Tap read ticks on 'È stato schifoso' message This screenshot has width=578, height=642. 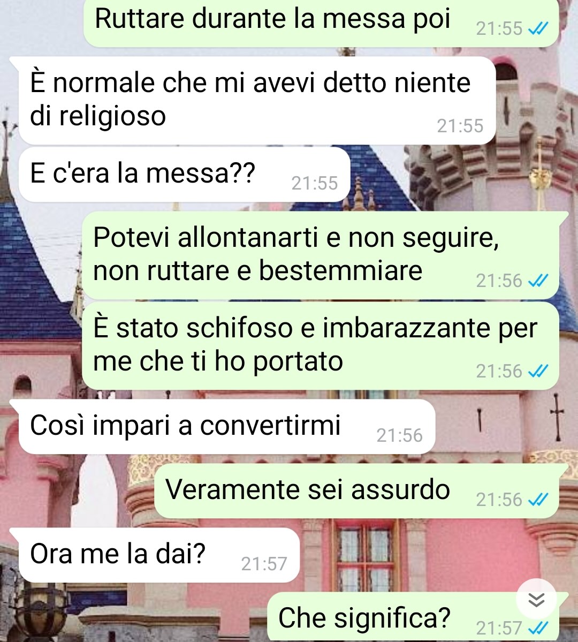(x=538, y=372)
